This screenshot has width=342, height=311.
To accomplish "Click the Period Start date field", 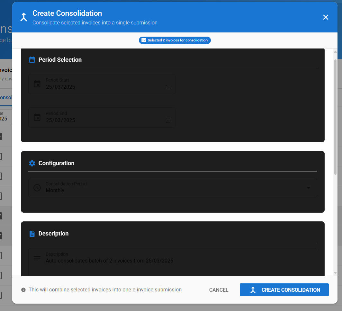I will point(103,87).
